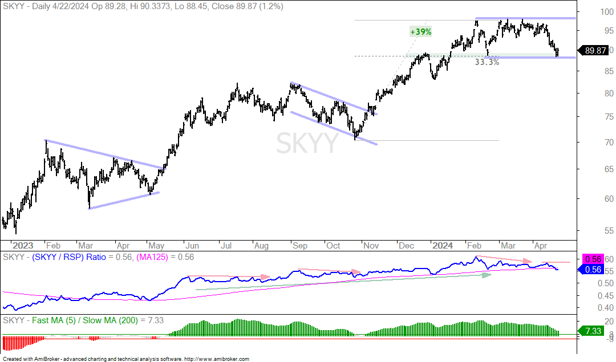Click the magenta 0.56 MA125 value tag
This screenshot has width=616, height=362.
click(x=593, y=259)
